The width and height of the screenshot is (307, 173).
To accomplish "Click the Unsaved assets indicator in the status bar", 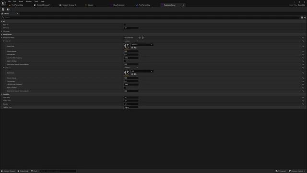I will 280,171.
